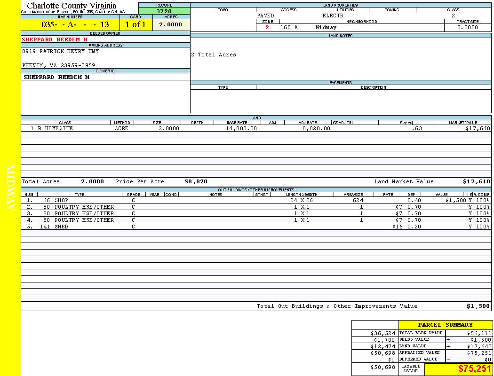This screenshot has width=494, height=376.
Task: Select the red deeded owner name
Action: (x=55, y=39)
